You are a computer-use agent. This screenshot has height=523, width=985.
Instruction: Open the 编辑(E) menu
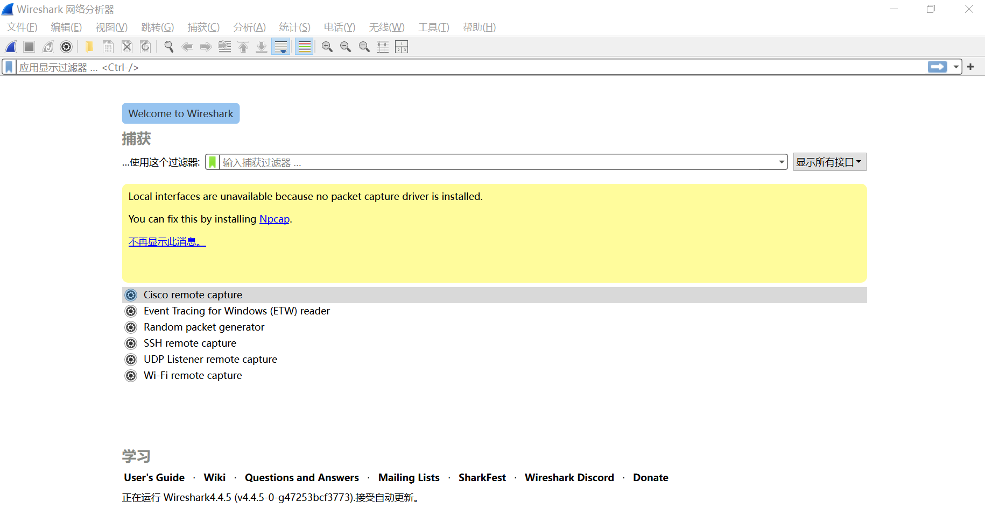click(66, 27)
